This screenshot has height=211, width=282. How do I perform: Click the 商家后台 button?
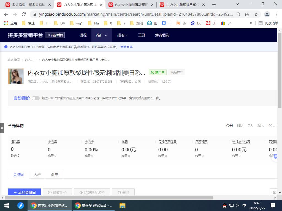(55, 35)
